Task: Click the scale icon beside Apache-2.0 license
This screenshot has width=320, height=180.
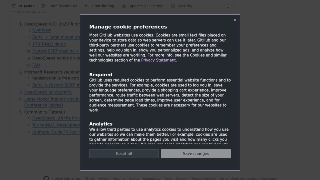Action: tap(124, 6)
